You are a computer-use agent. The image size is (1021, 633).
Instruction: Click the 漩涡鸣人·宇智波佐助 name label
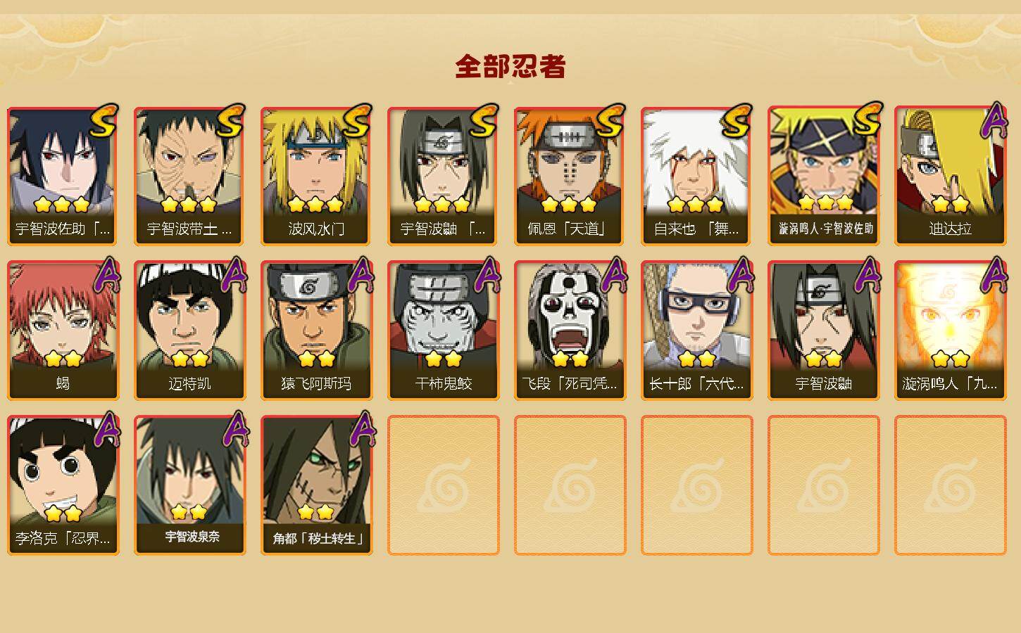pos(825,229)
